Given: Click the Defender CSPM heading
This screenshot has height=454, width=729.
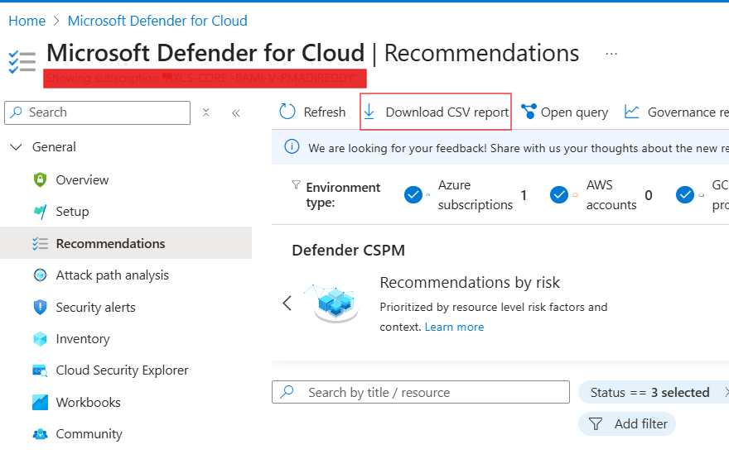Looking at the screenshot, I should (348, 251).
